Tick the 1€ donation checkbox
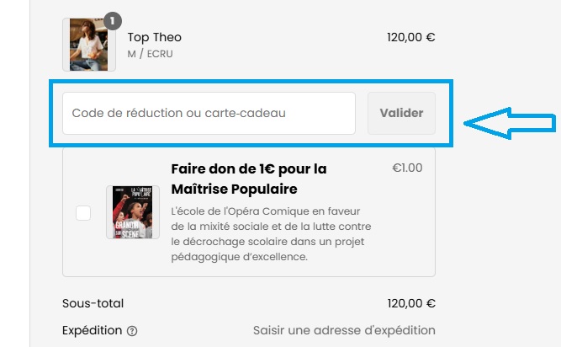Screen dimensions: 561x347 (x=83, y=213)
